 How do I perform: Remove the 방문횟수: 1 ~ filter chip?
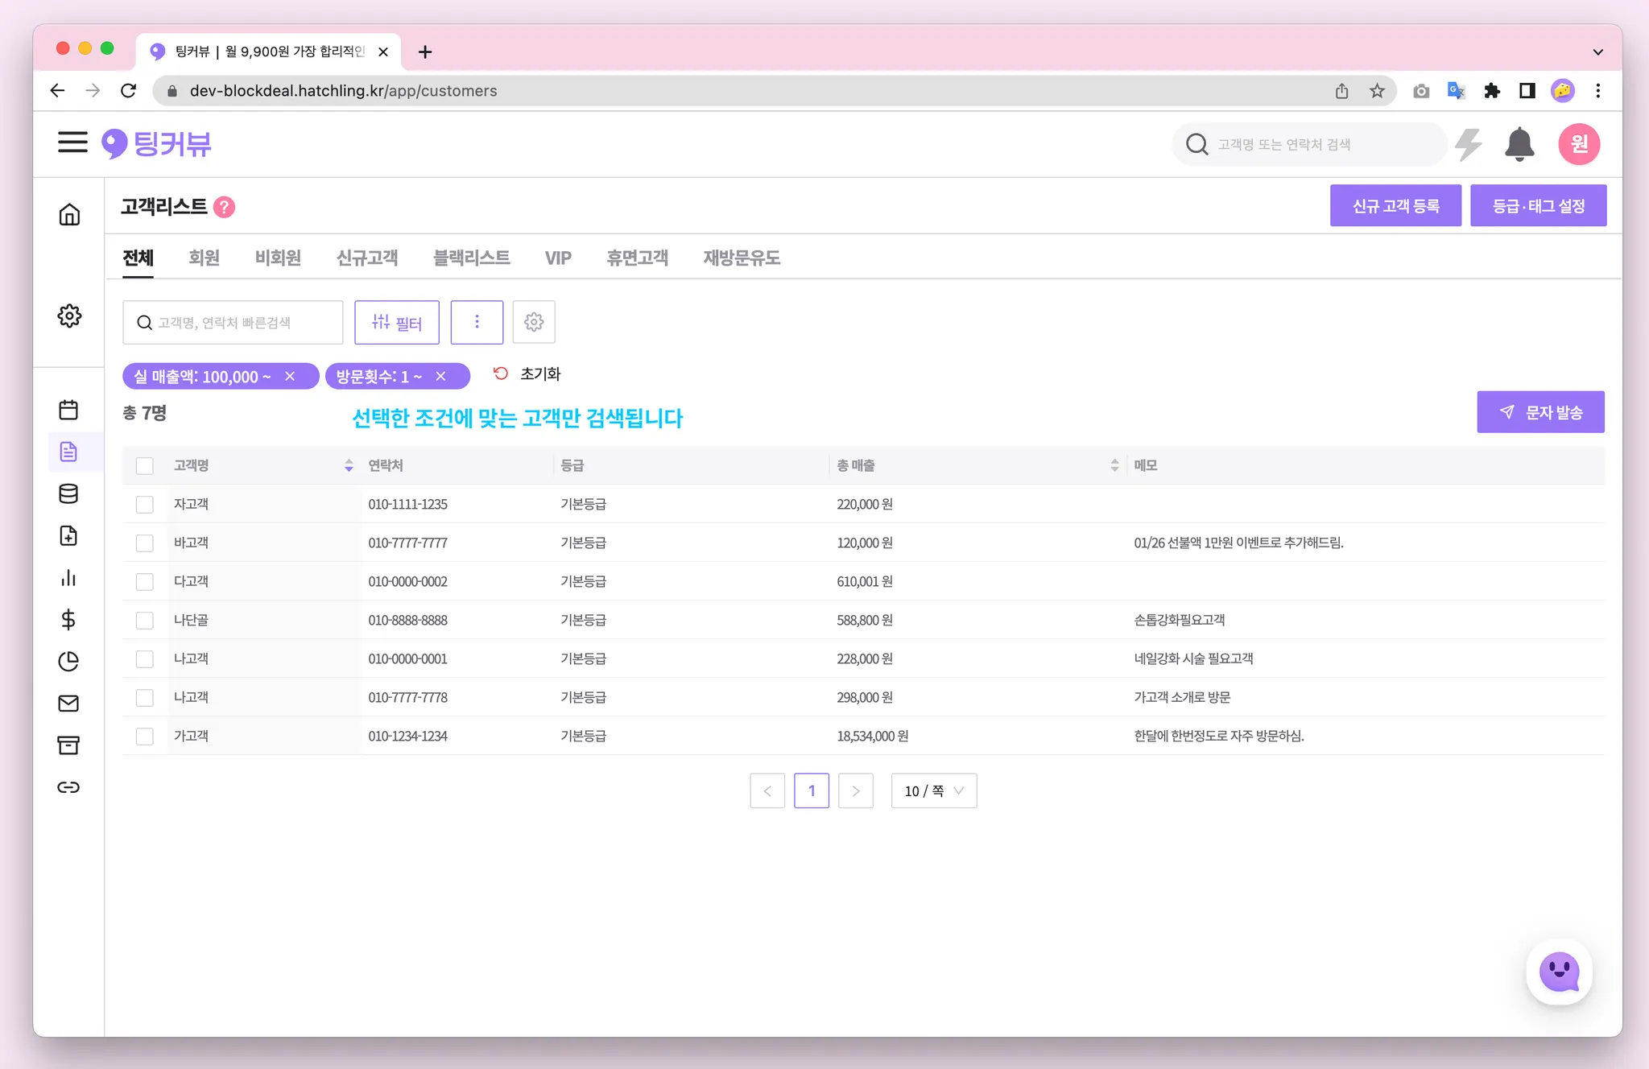pyautogui.click(x=440, y=377)
